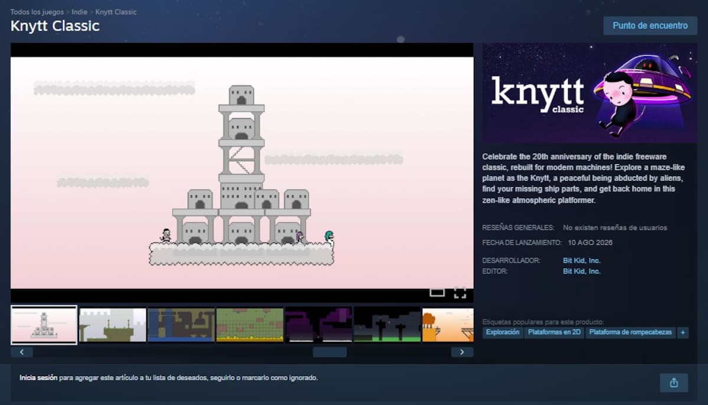Select the purple dark screenshot thumbnail

(319, 325)
